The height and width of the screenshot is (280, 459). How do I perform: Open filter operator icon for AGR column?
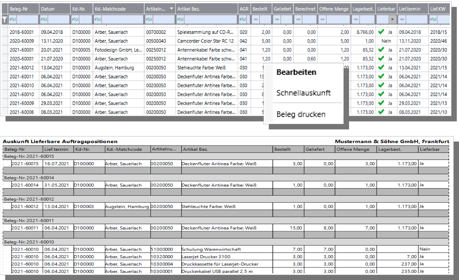click(x=242, y=20)
